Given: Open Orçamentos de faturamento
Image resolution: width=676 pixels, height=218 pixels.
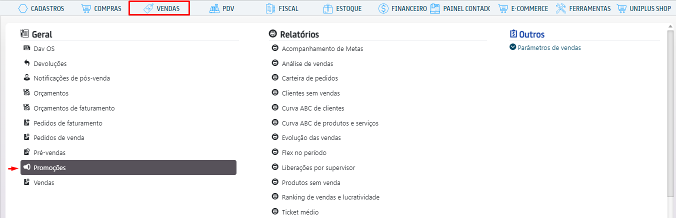Looking at the screenshot, I should pos(74,108).
